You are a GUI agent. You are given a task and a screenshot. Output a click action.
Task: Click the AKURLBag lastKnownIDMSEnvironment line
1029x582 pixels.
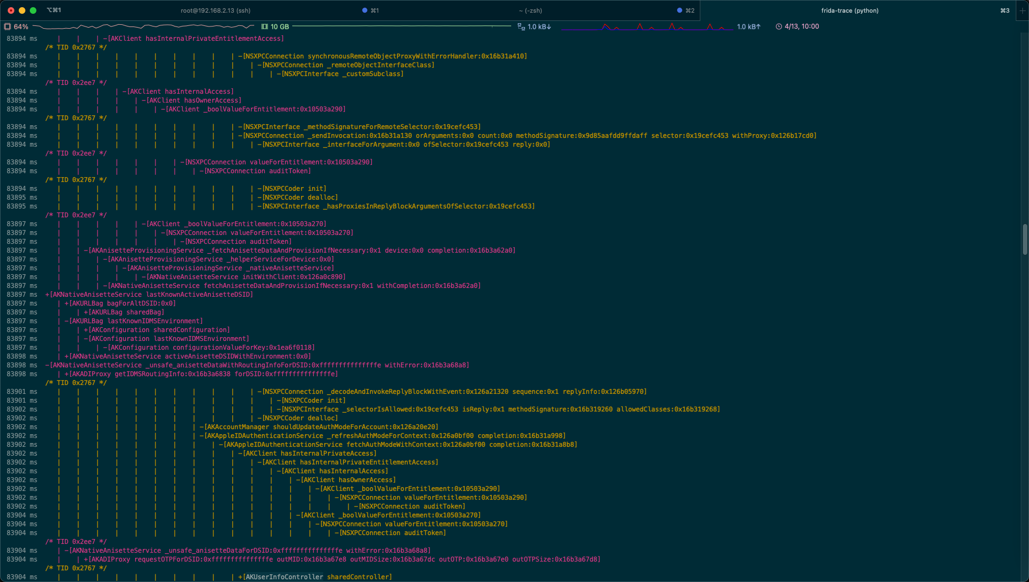click(x=133, y=321)
